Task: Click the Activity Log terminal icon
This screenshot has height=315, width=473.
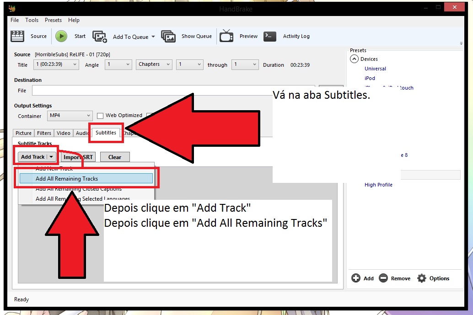Action: [270, 36]
